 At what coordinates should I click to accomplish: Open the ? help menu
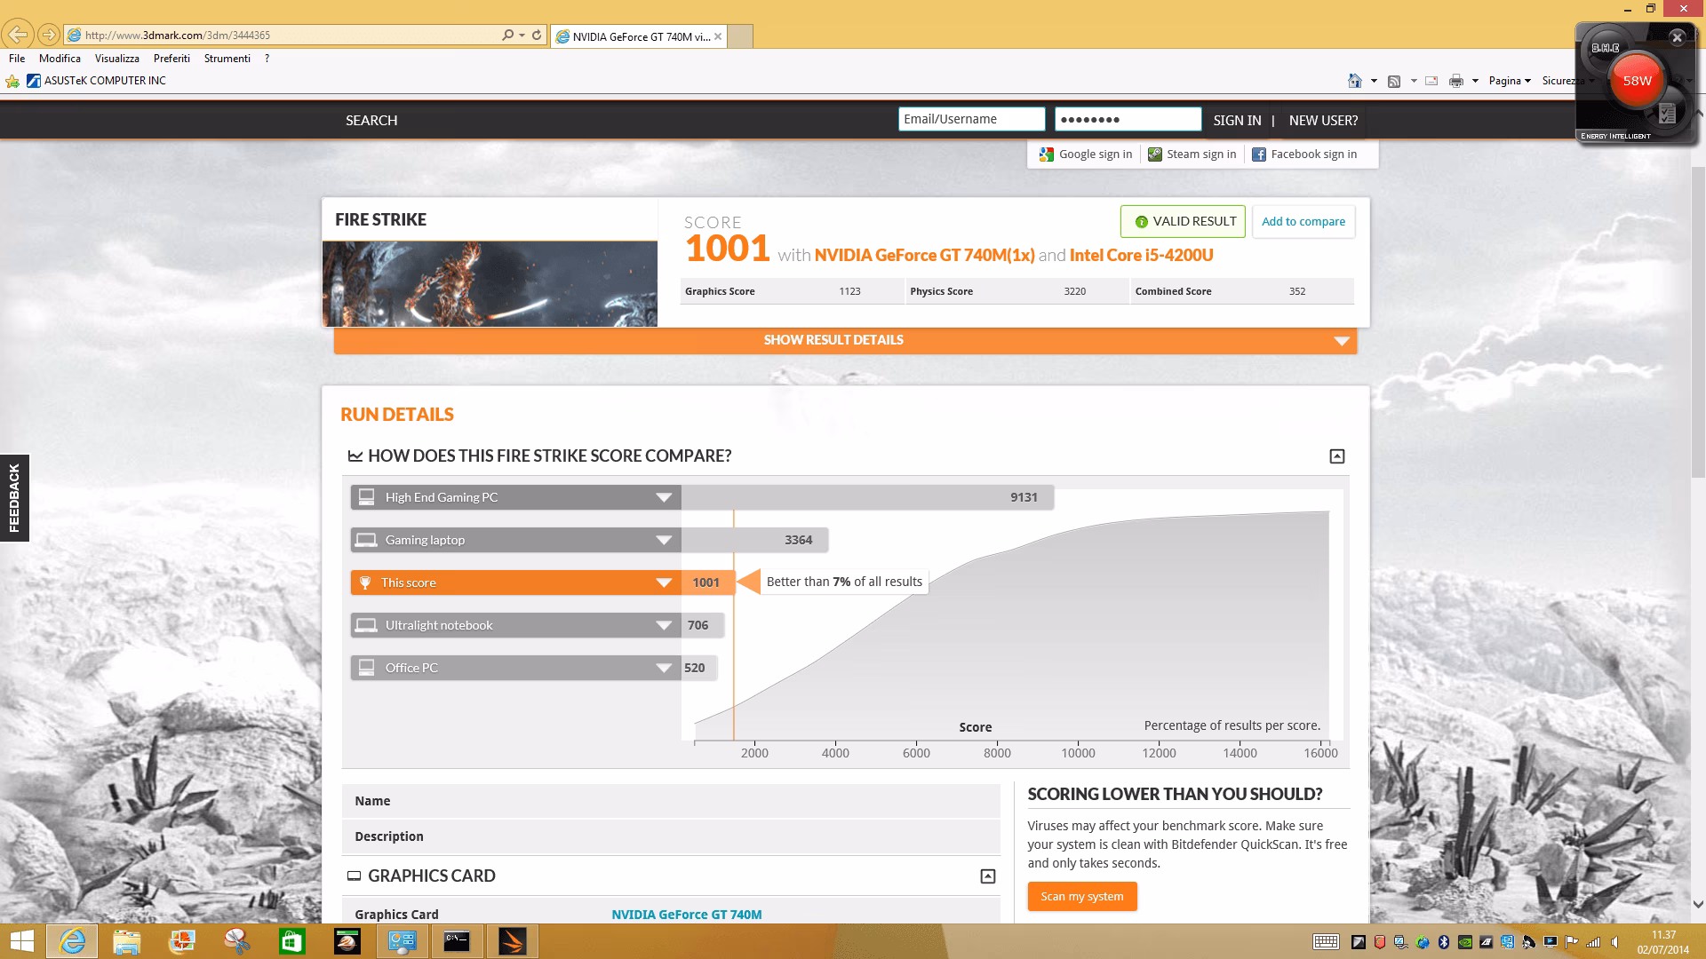tap(267, 59)
